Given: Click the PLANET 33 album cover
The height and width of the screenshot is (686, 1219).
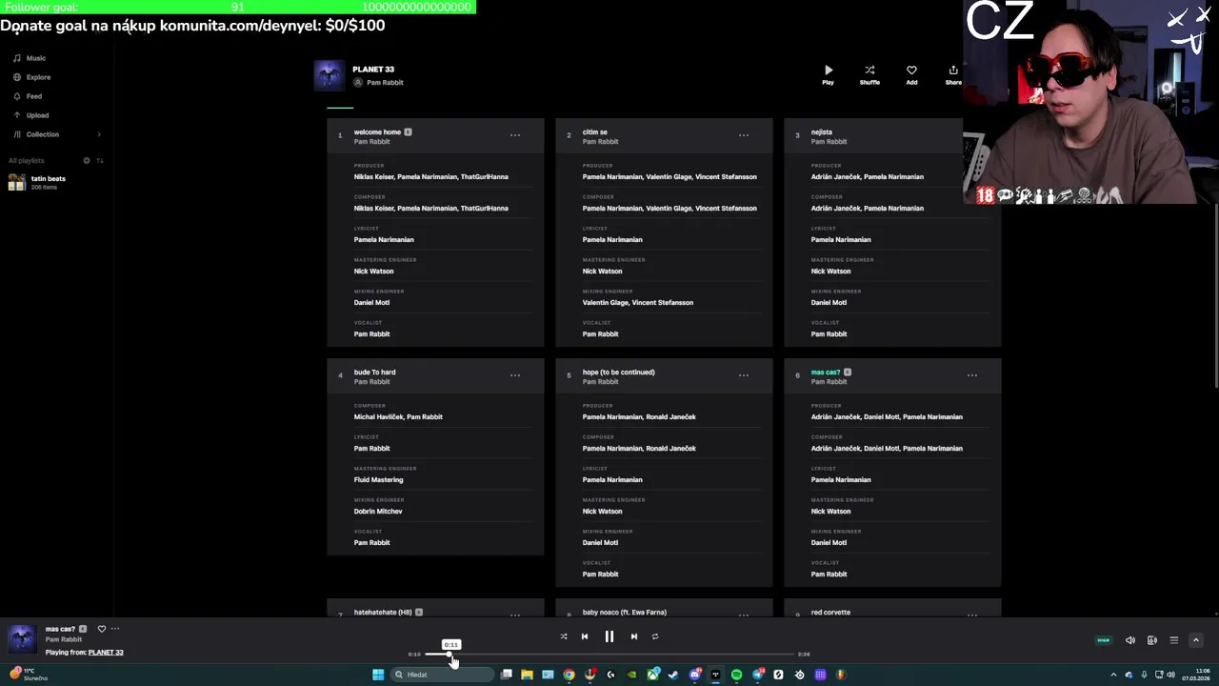Looking at the screenshot, I should [x=330, y=75].
